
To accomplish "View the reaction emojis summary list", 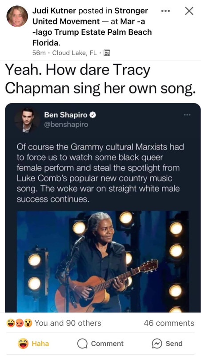I will [20, 323].
